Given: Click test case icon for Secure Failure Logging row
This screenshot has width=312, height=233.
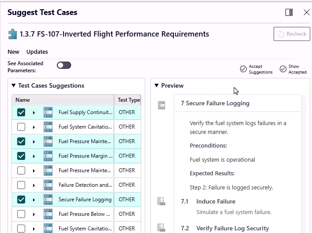Looking at the screenshot, I should (x=48, y=200).
